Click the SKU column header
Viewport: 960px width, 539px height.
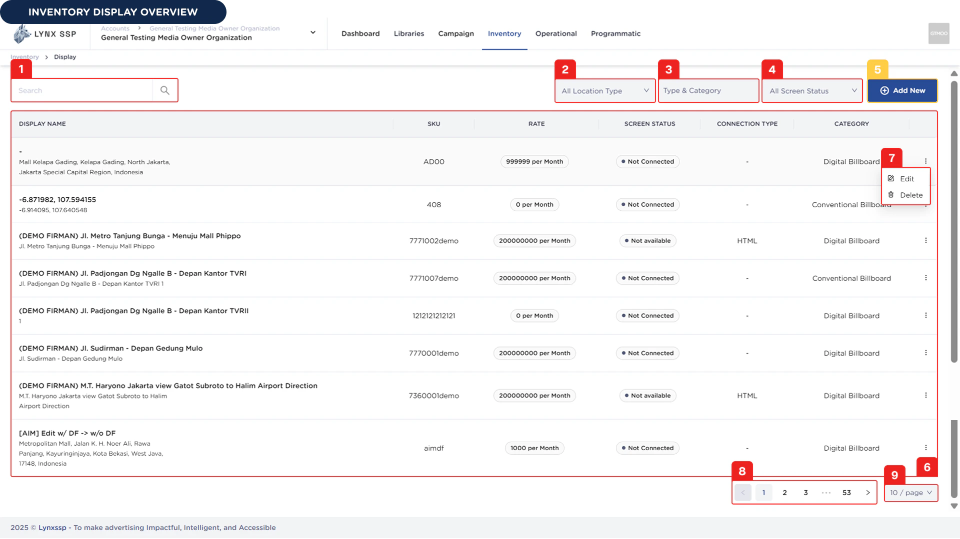point(434,124)
